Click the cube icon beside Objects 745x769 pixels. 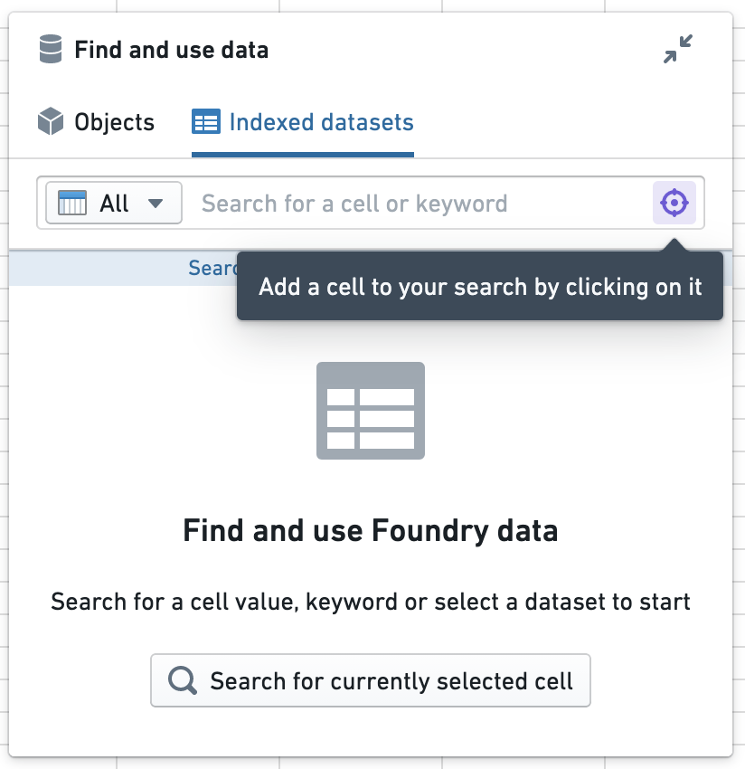pyautogui.click(x=51, y=121)
